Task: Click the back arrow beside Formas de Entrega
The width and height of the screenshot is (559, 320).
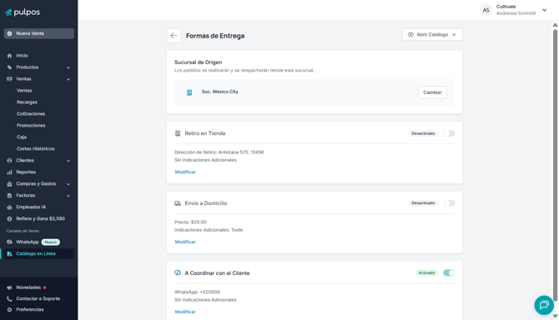Action: tap(174, 36)
